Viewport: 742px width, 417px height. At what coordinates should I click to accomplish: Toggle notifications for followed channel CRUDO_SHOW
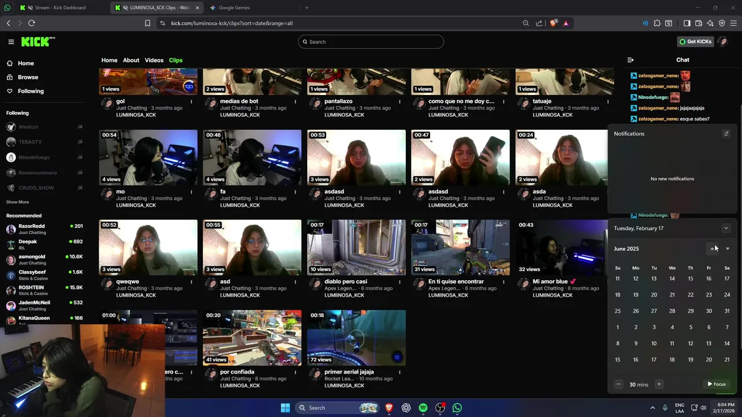click(x=80, y=188)
